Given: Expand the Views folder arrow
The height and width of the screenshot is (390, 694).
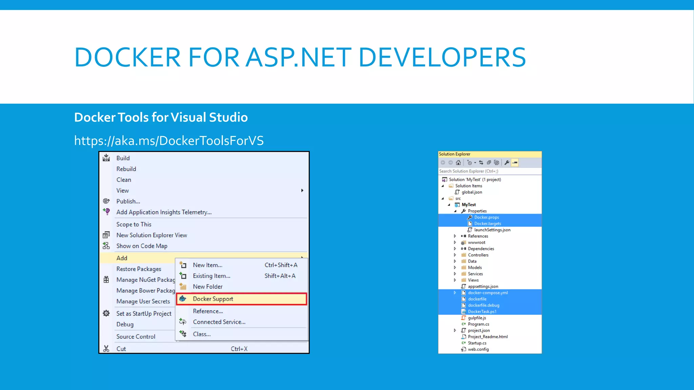Looking at the screenshot, I should click(x=455, y=280).
